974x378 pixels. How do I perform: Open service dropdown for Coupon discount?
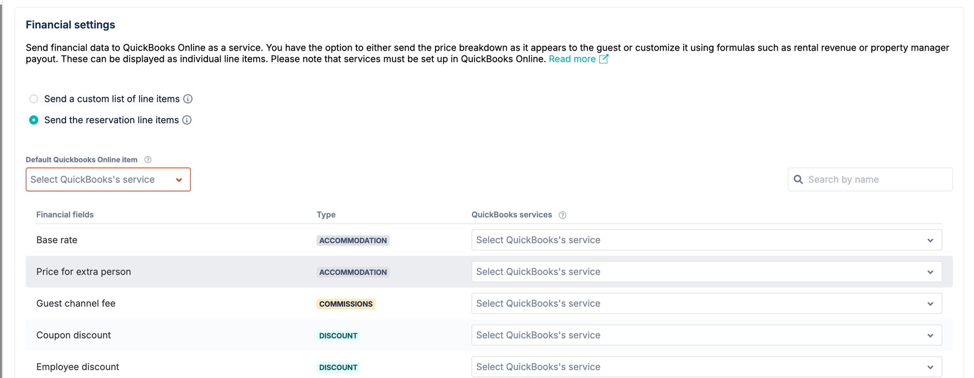707,335
